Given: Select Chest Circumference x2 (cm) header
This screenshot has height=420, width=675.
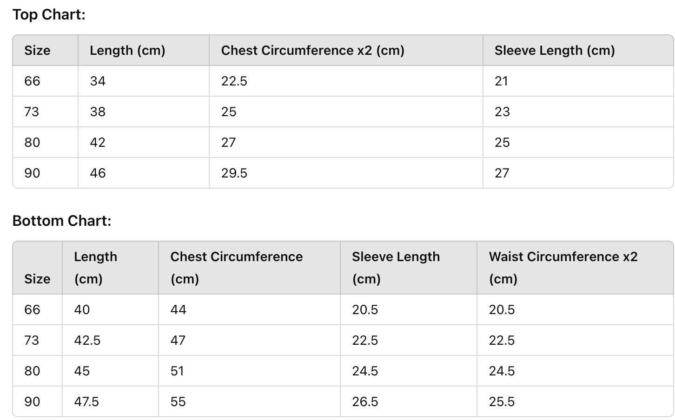Looking at the screenshot, I should coord(312,50).
